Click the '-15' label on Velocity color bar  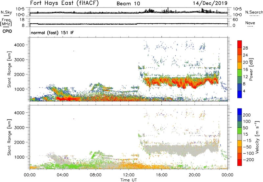(x=247, y=140)
